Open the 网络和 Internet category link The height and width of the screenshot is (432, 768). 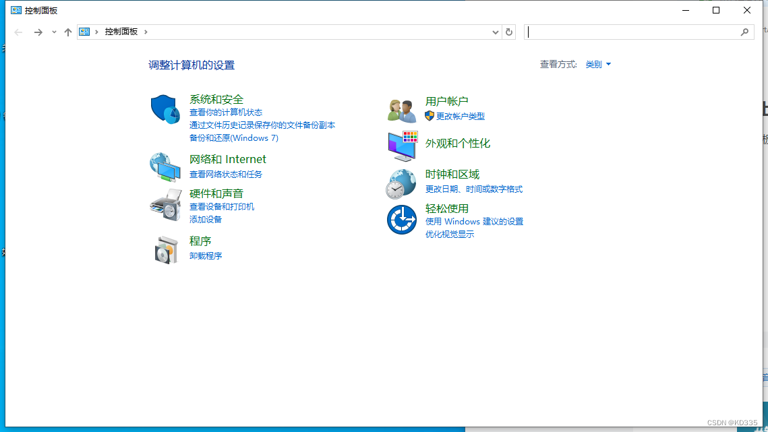[x=228, y=159]
